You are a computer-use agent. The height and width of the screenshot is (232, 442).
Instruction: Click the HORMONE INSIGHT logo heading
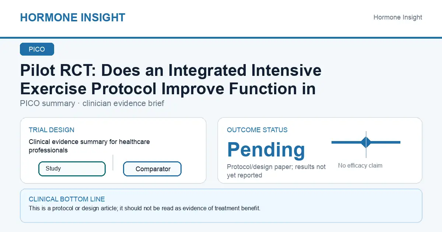pos(73,17)
